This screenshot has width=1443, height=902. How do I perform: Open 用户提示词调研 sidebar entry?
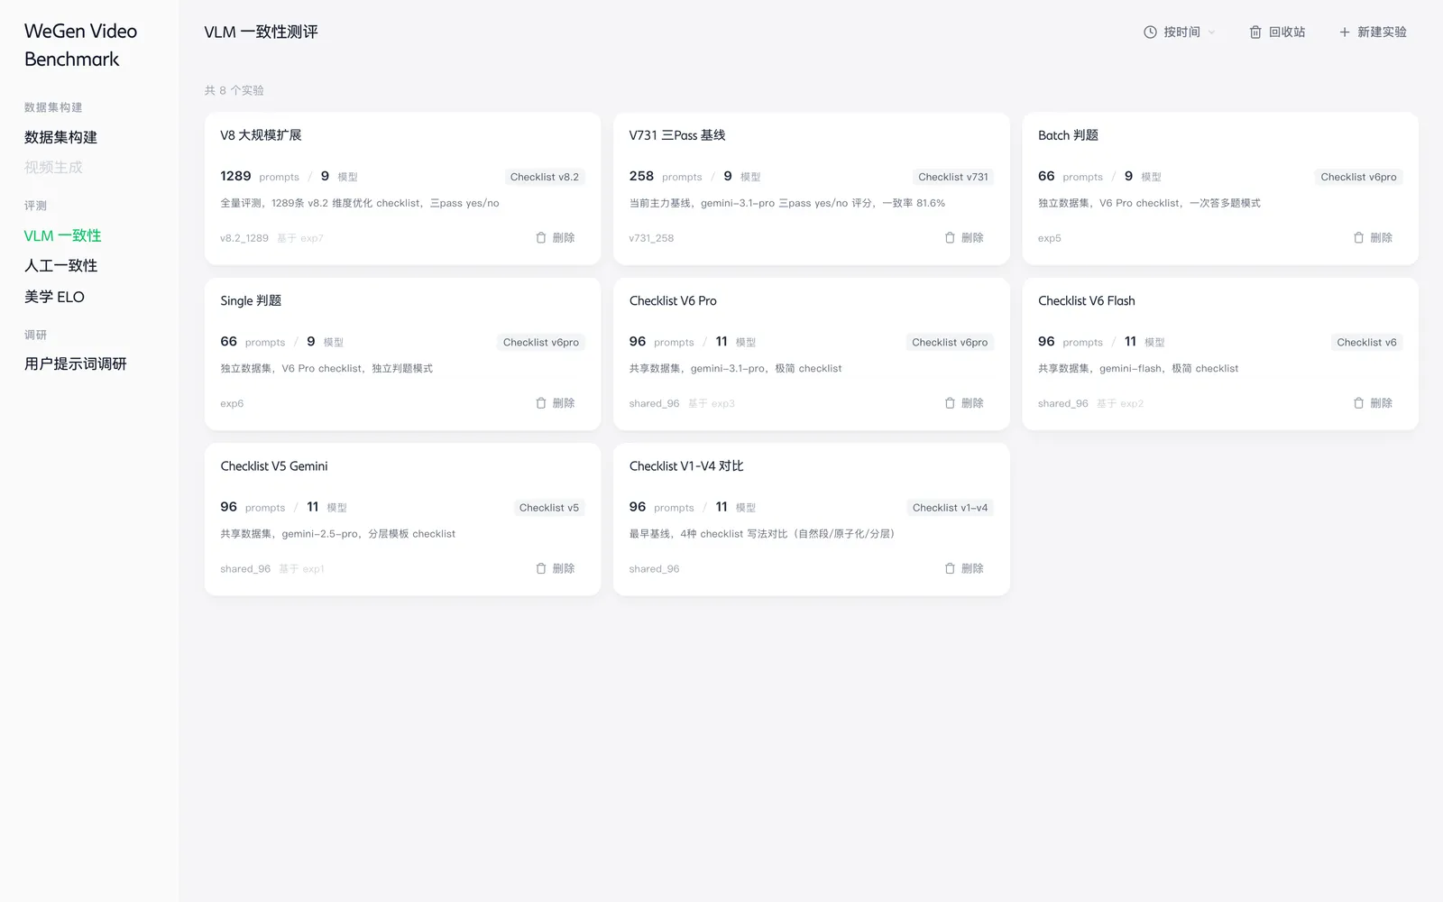[76, 364]
